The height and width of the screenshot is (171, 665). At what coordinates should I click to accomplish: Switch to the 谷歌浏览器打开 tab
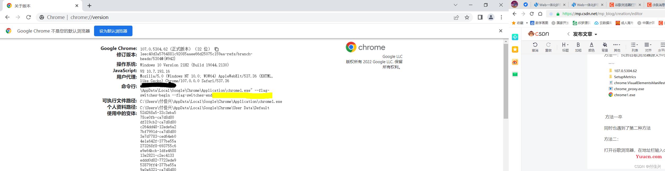click(625, 5)
